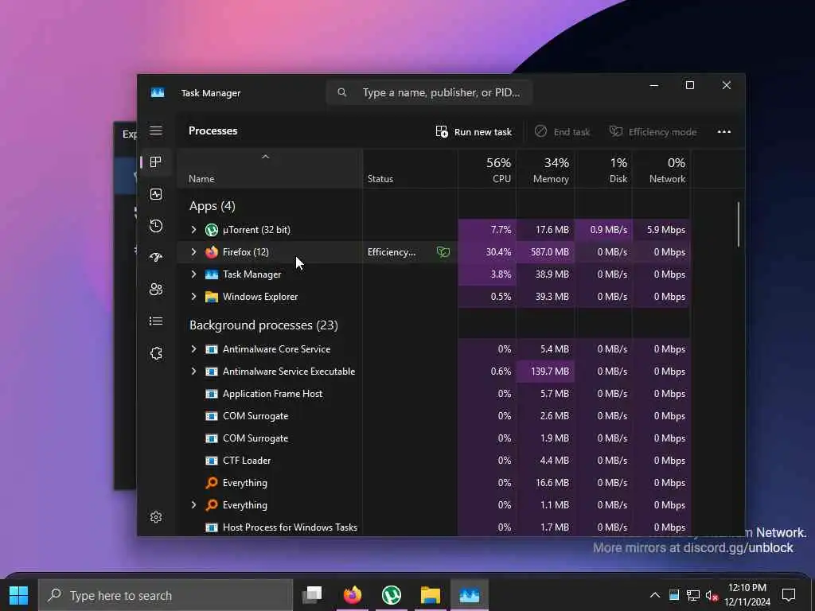Click the Background processes (23) heading
Screen dimensions: 815x611
coord(263,325)
